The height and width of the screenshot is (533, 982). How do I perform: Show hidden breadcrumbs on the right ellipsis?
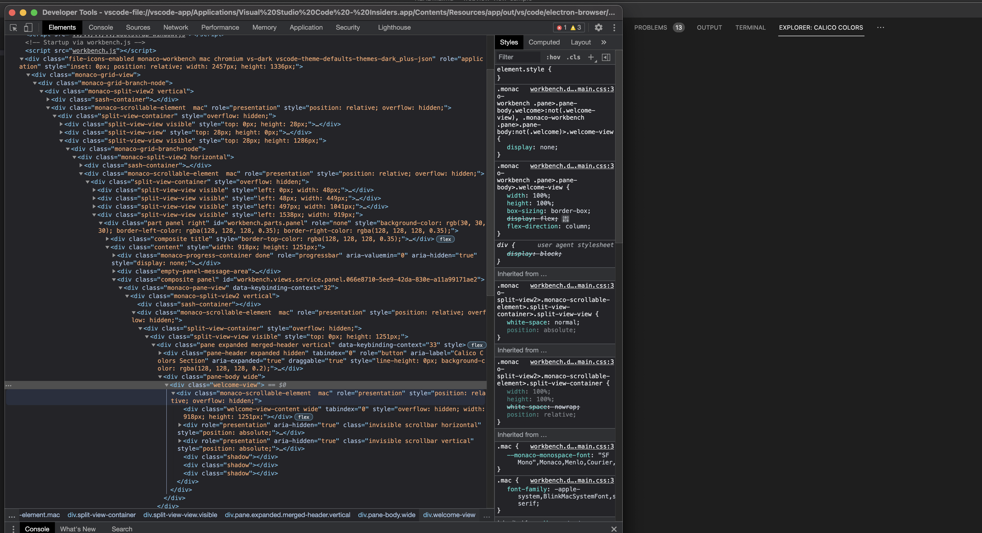pos(486,516)
